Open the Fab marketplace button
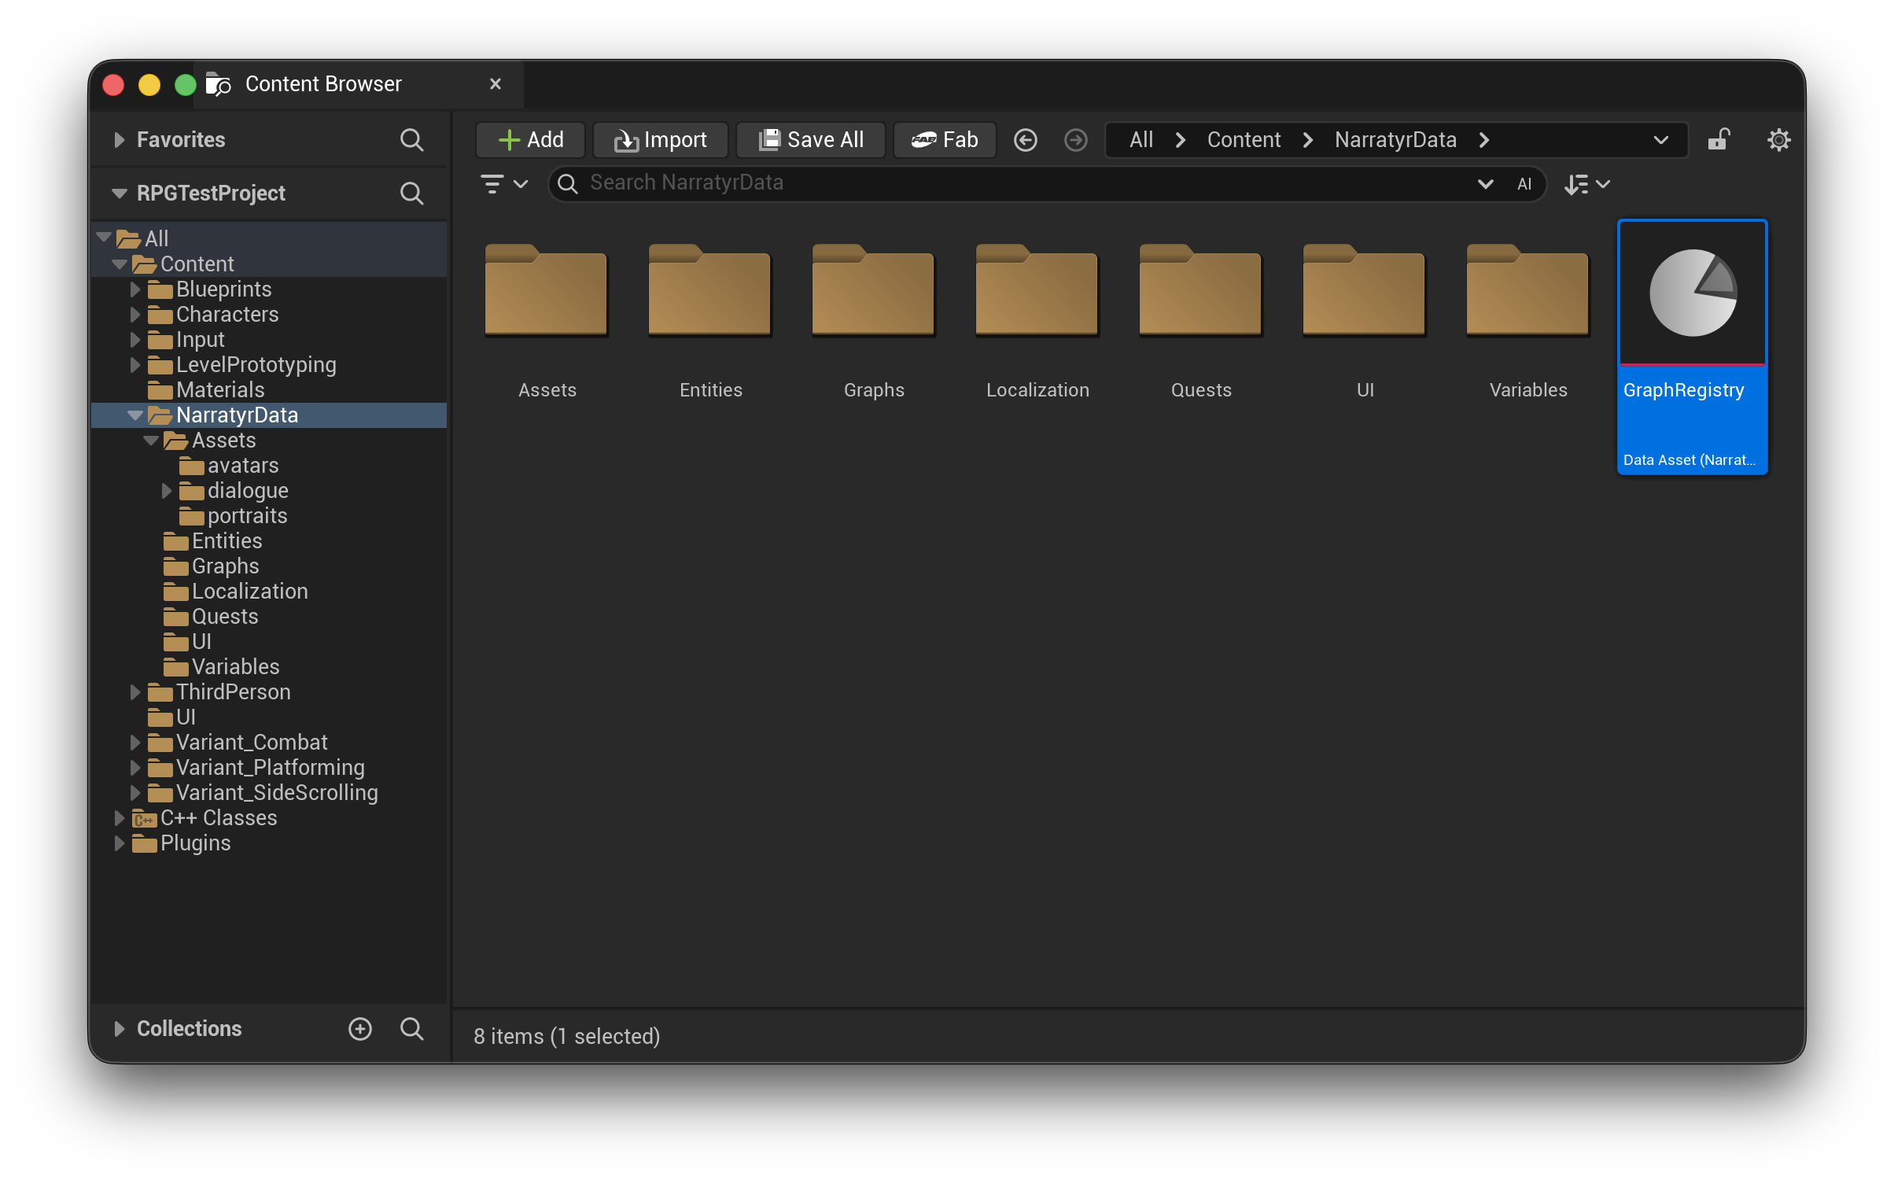 (945, 140)
